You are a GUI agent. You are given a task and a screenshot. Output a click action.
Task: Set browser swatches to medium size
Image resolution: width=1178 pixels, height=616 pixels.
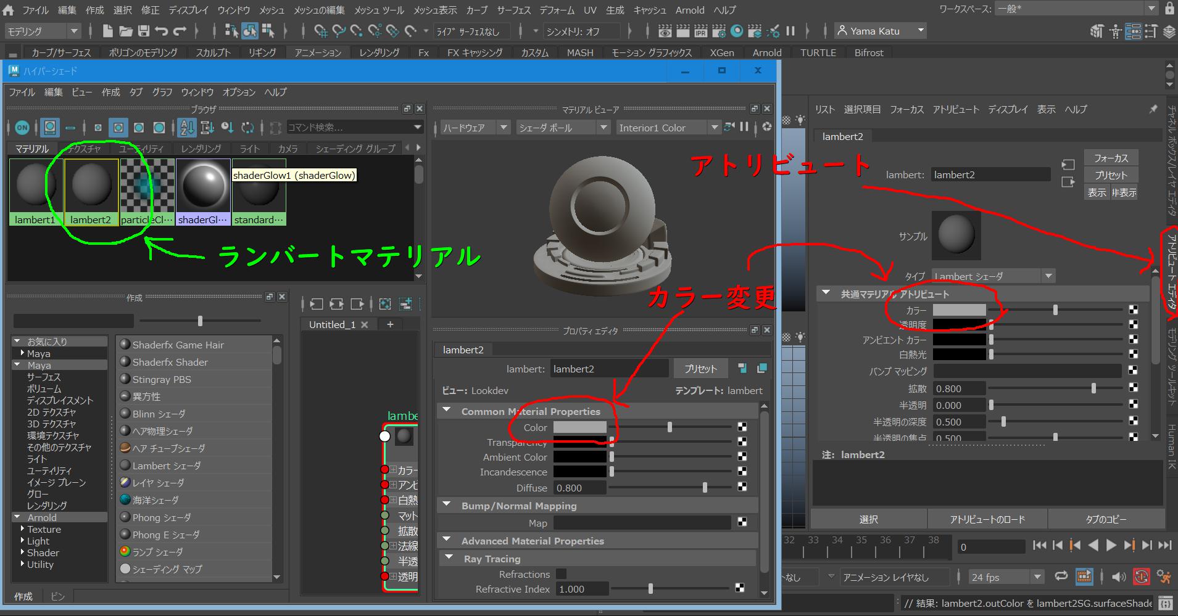click(118, 128)
